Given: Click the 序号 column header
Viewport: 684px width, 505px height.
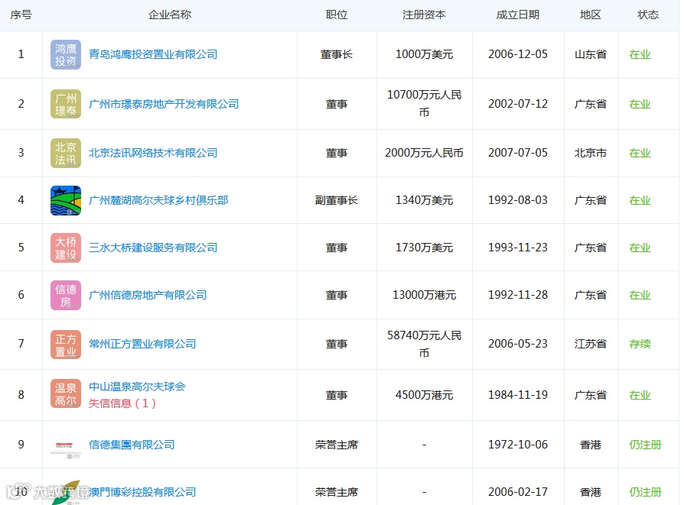Looking at the screenshot, I should (21, 15).
